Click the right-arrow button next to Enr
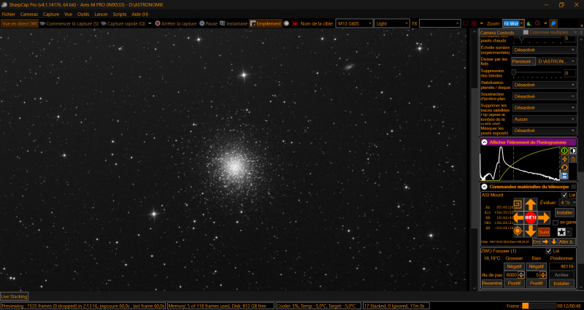Screen dimensions: 584x310 pos(545,242)
